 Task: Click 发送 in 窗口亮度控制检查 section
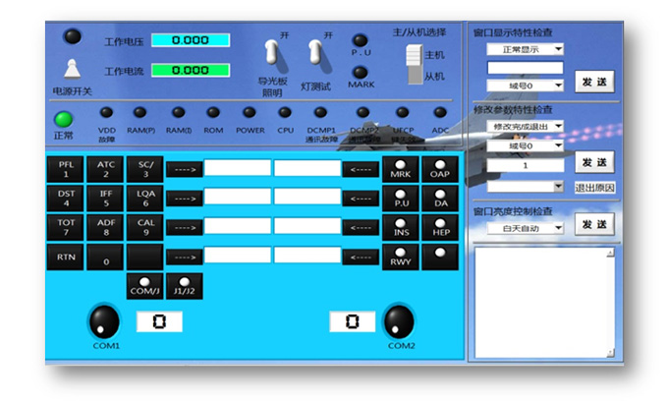click(593, 225)
